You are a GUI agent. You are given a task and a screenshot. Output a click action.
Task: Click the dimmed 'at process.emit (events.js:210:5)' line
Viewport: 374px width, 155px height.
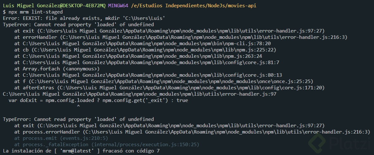(61, 138)
